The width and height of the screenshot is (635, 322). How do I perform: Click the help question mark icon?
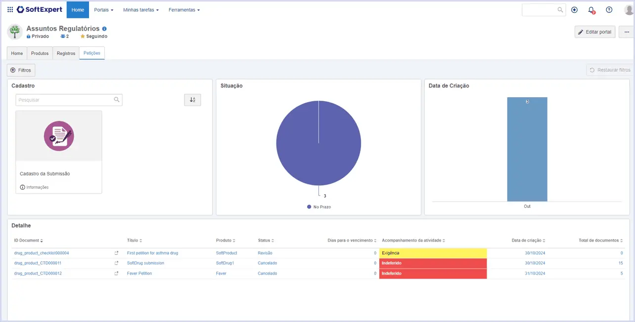coord(609,9)
